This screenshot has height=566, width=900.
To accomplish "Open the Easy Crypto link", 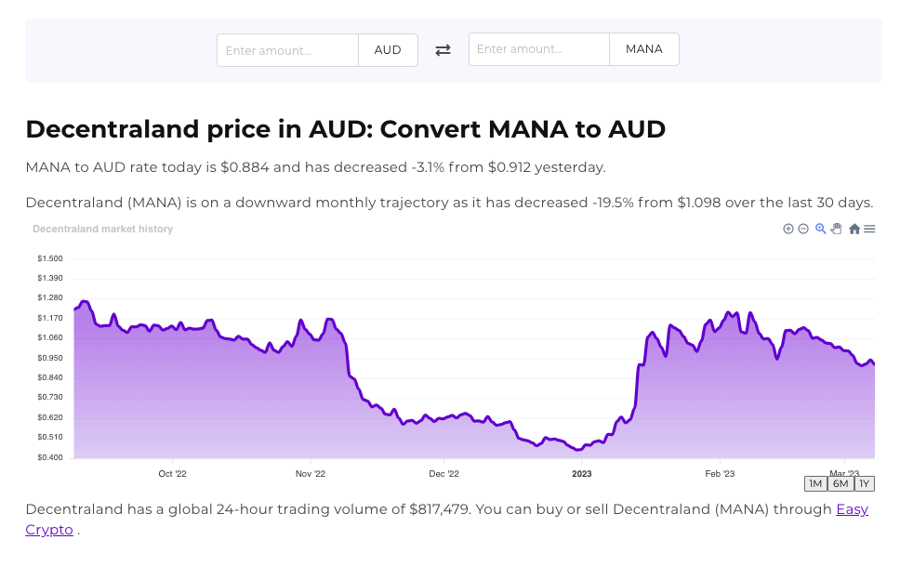I will pyautogui.click(x=852, y=509).
